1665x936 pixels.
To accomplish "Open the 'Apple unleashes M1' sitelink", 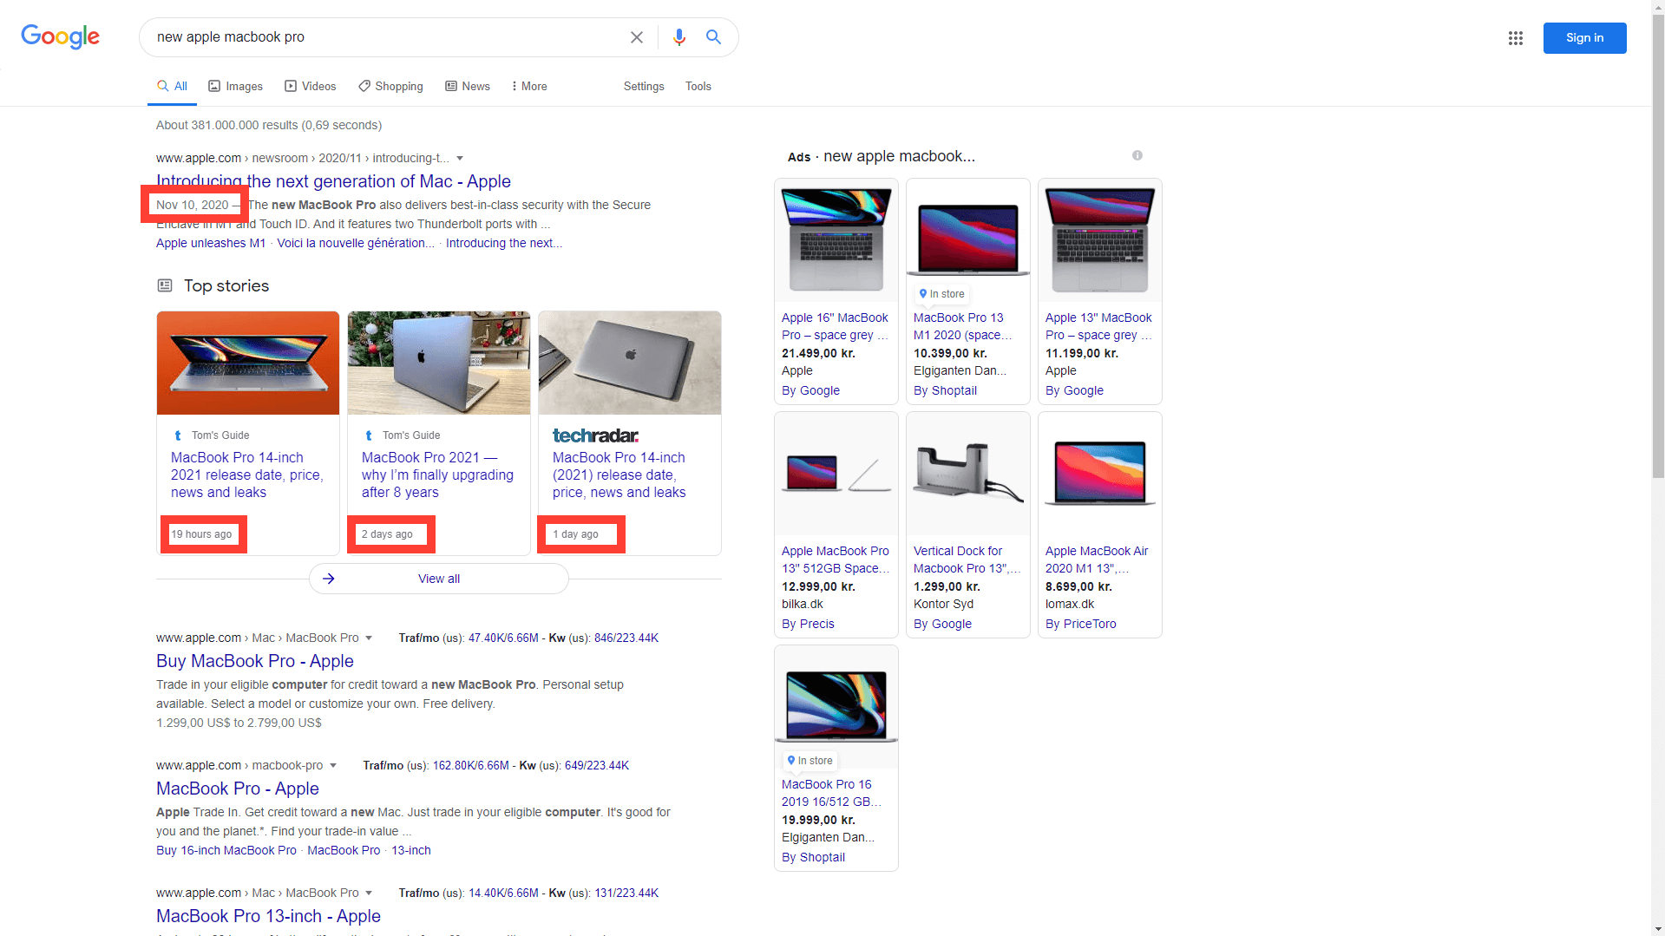I will (x=211, y=243).
